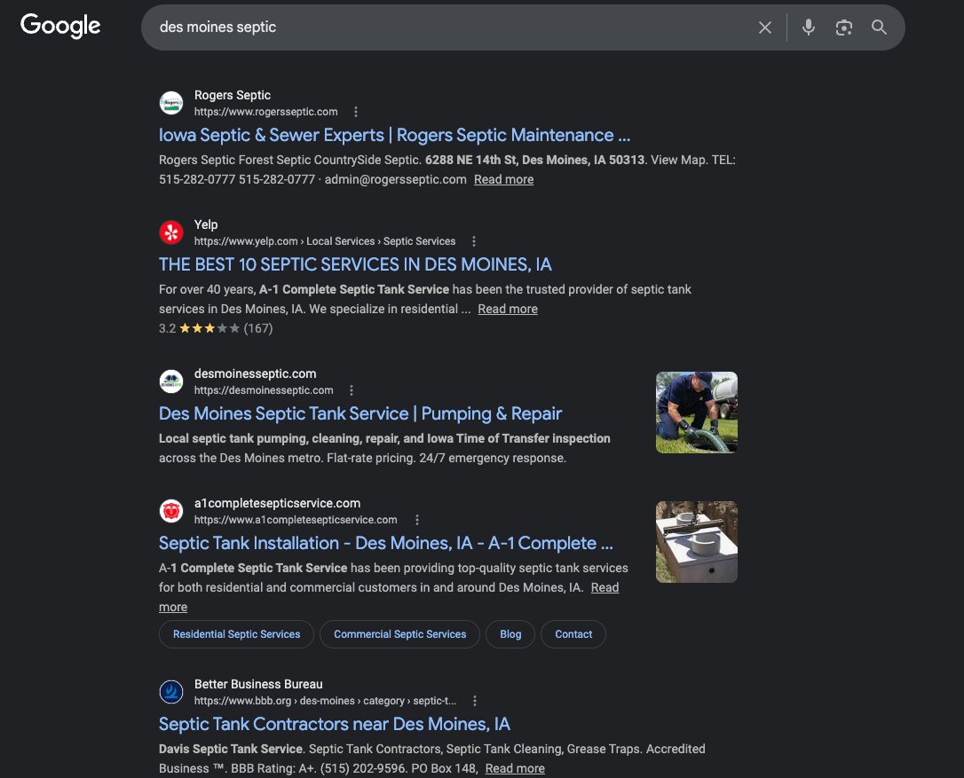The height and width of the screenshot is (778, 964).
Task: Click the (167) review count
Action: [x=258, y=329]
